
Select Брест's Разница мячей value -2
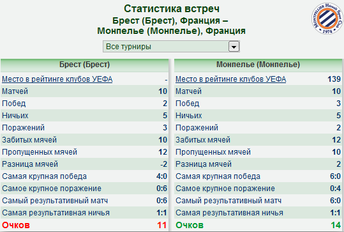click(163, 164)
